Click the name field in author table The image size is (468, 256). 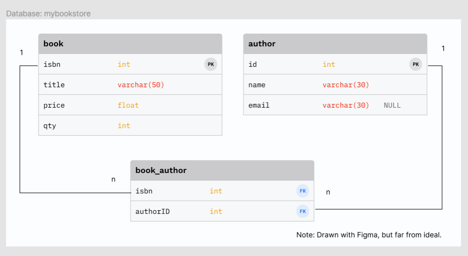coord(257,85)
